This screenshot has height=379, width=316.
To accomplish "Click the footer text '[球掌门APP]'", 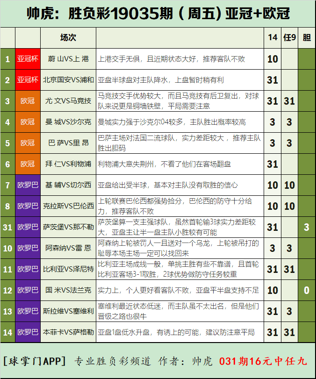I will 34,361.
